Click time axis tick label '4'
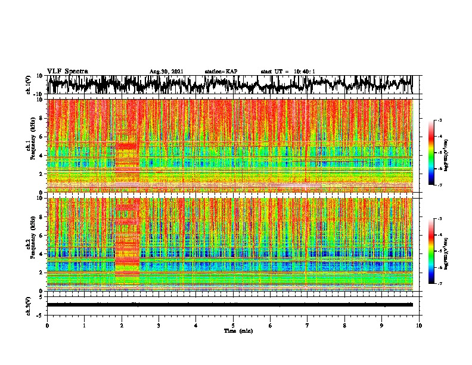 [x=196, y=326]
